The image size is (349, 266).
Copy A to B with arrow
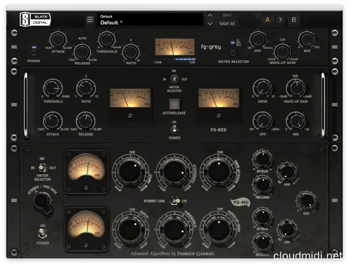(x=280, y=20)
